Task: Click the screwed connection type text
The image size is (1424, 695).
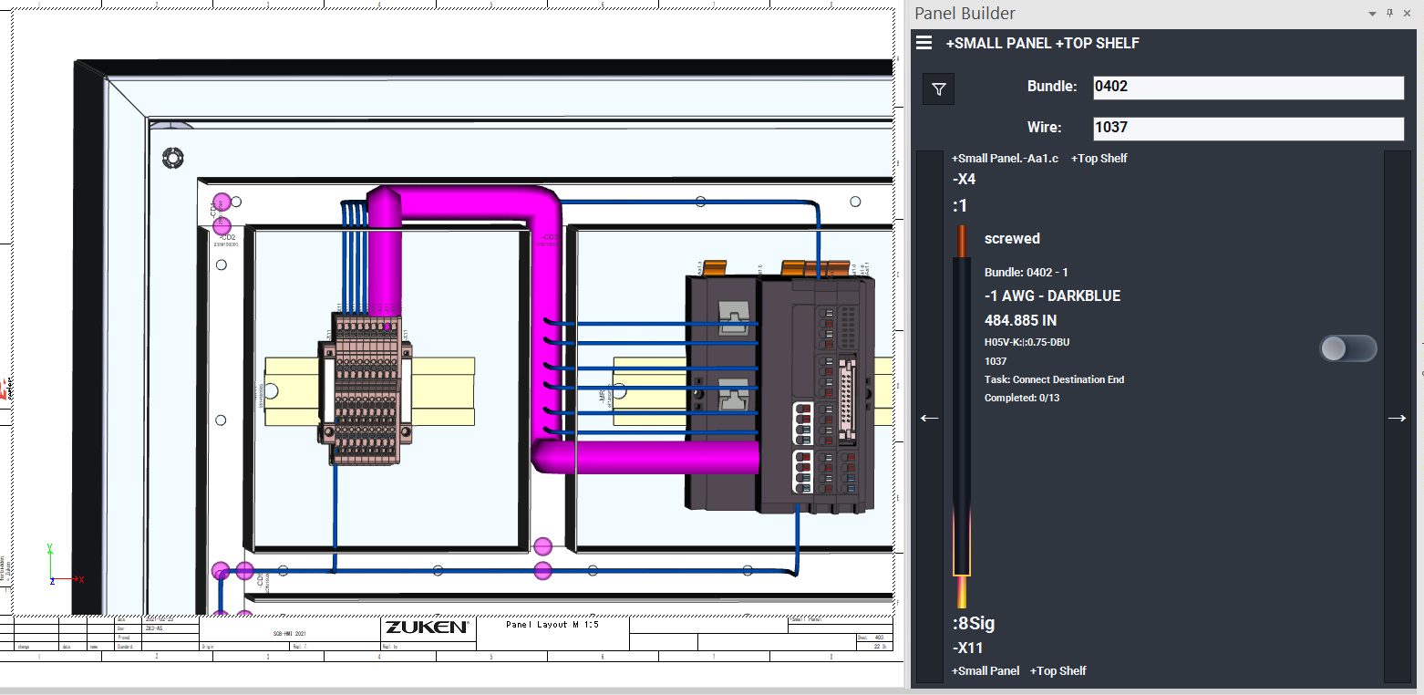Action: click(x=1012, y=238)
